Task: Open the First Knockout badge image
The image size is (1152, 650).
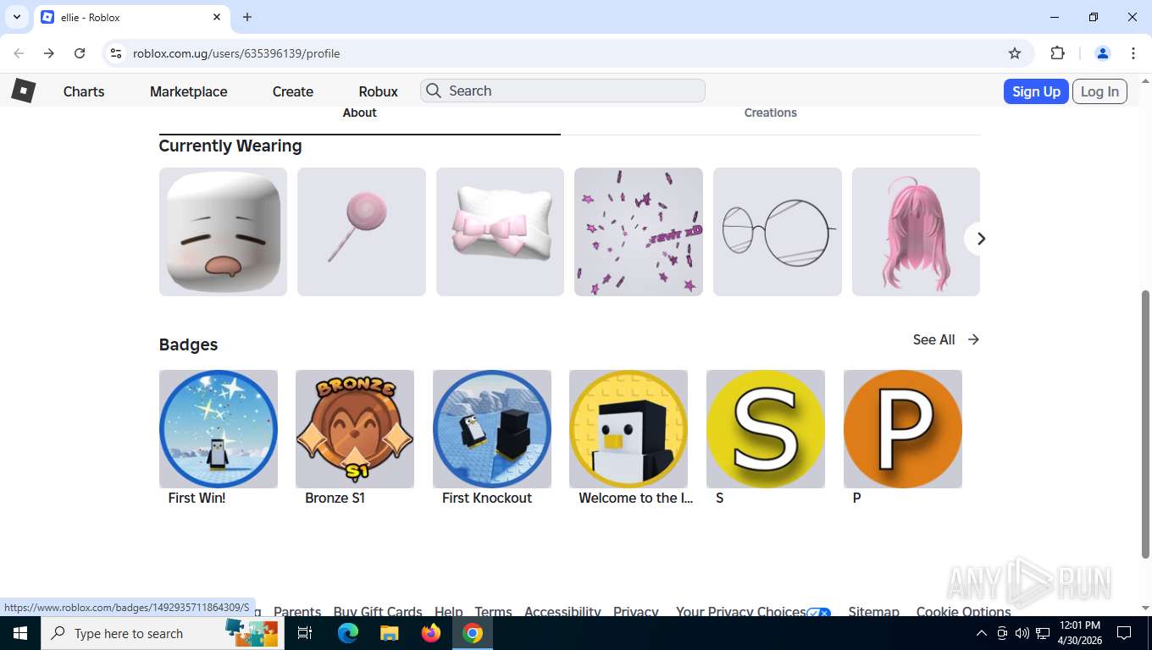Action: point(492,429)
